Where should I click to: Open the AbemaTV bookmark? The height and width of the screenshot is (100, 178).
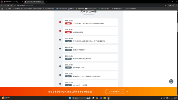pyautogui.click(x=49, y=9)
